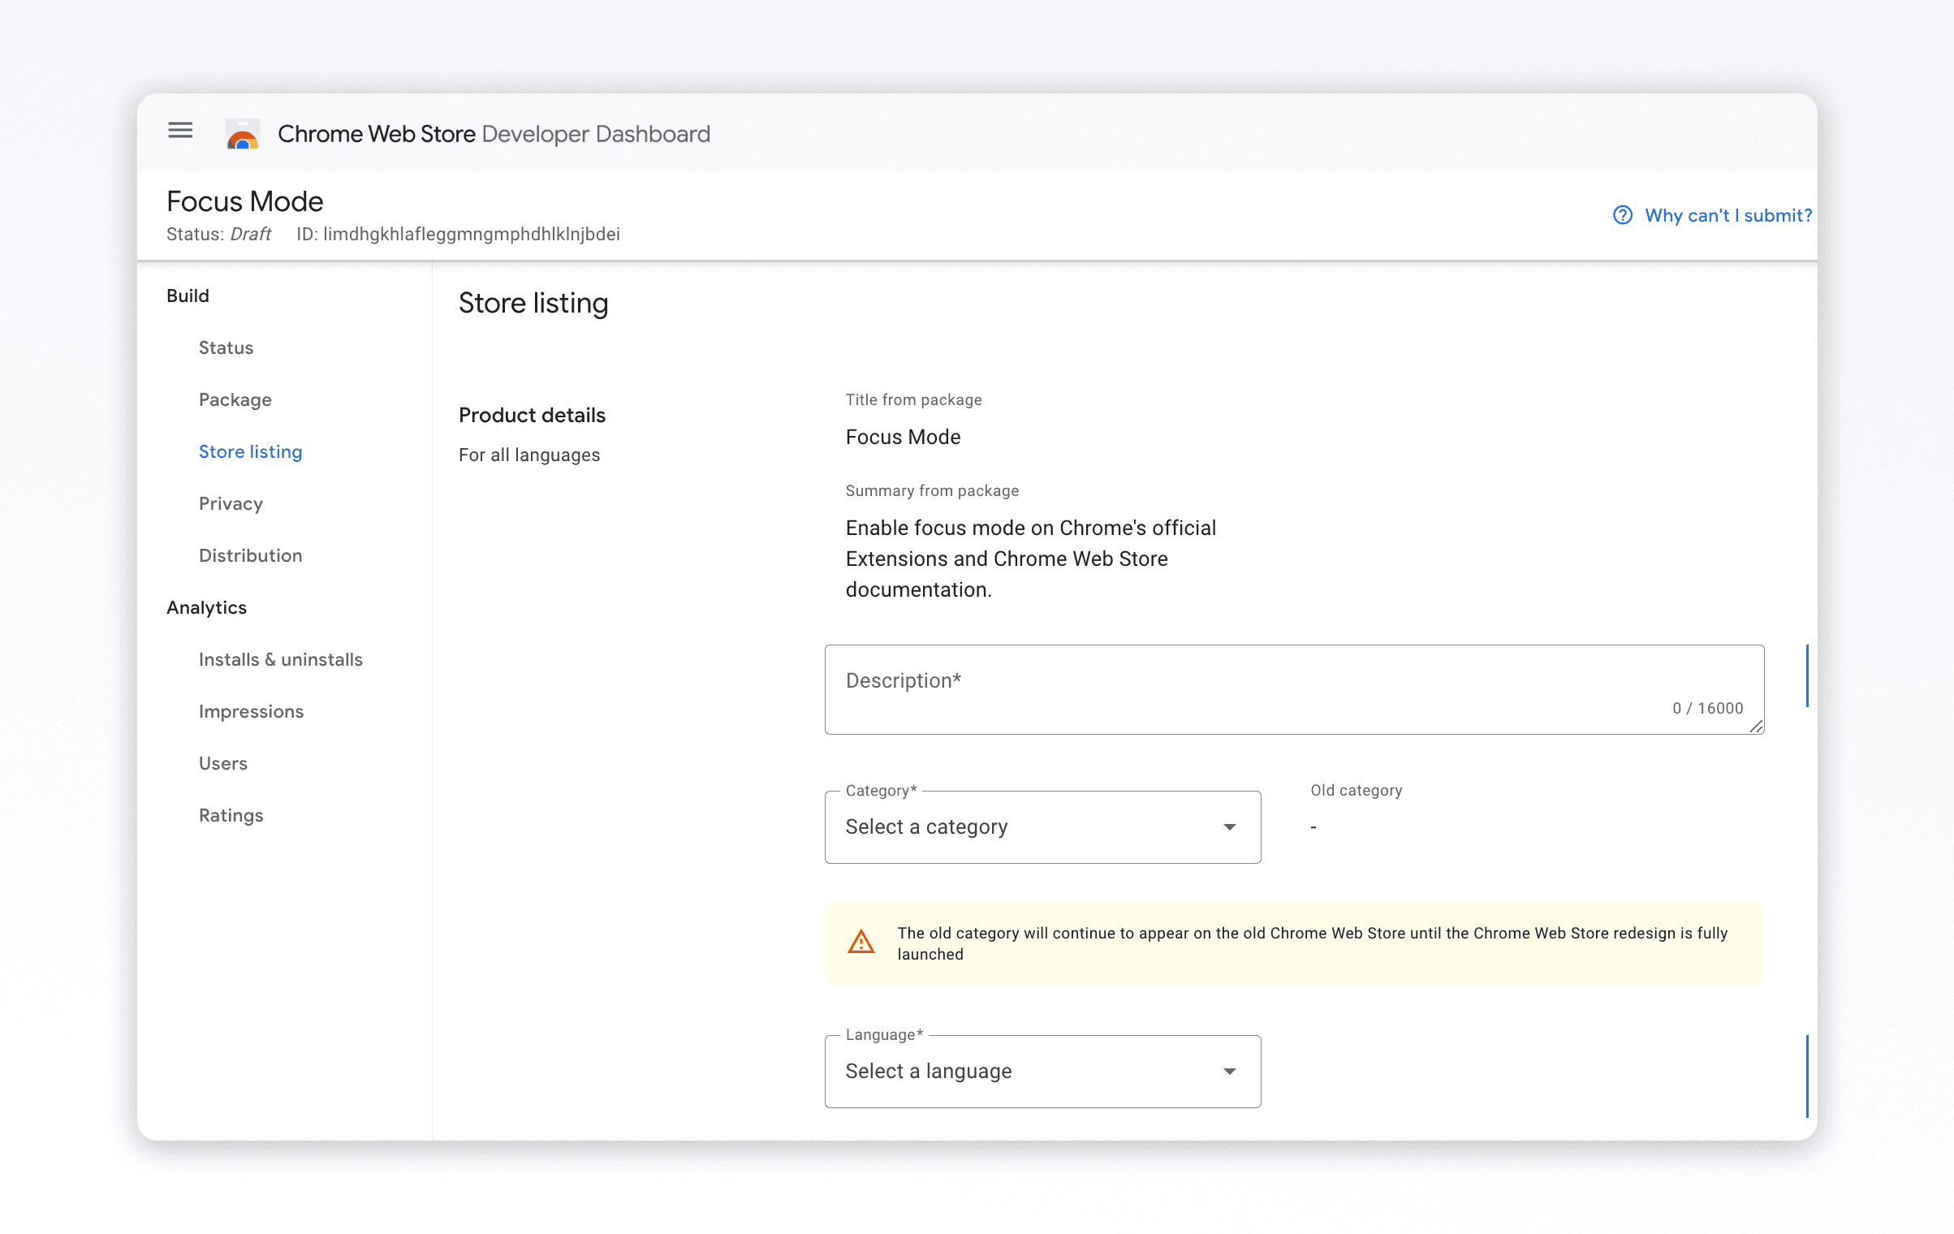Open the hamburger main menu
The width and height of the screenshot is (1954, 1234).
click(180, 131)
